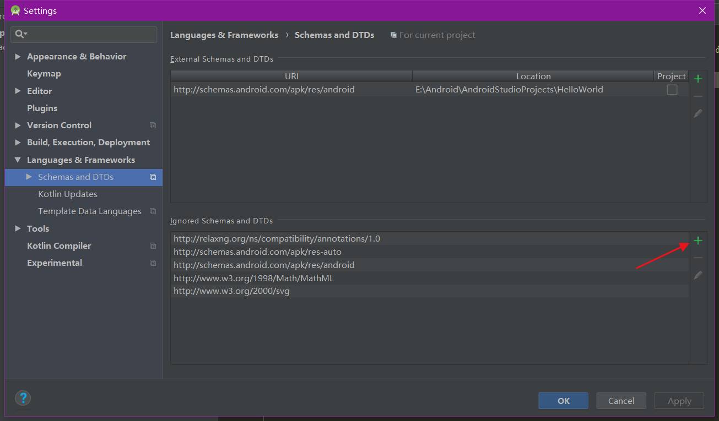Select the http://www.w3.org/2000/svg ignored schema
Viewport: 719px width, 421px height.
tap(231, 291)
